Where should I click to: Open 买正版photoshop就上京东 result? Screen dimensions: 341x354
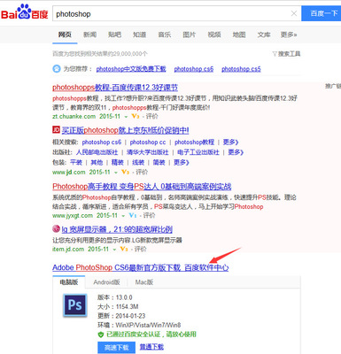pos(126,130)
